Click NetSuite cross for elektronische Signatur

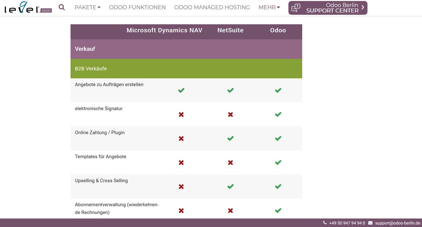click(230, 114)
